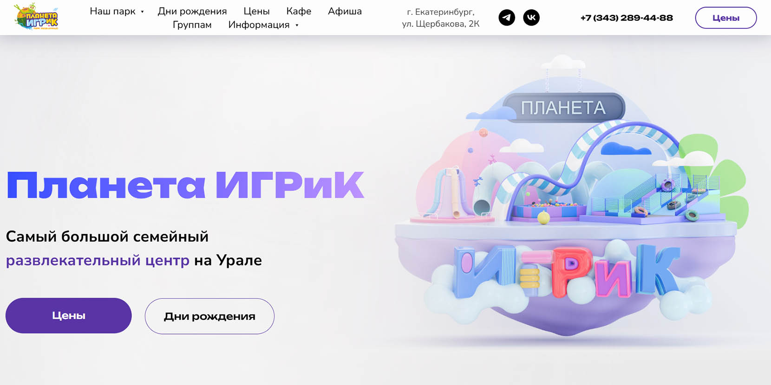Select Цены in the top navigation
The image size is (771, 385).
[x=256, y=11]
